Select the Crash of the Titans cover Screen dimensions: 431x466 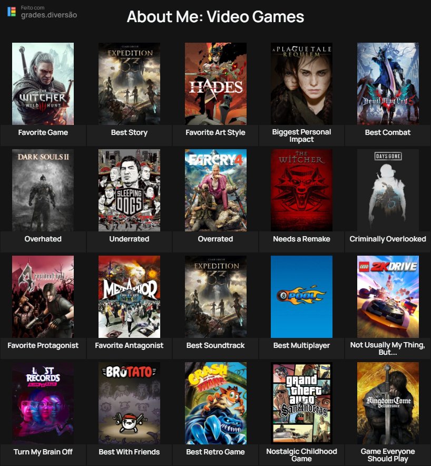pyautogui.click(x=215, y=403)
